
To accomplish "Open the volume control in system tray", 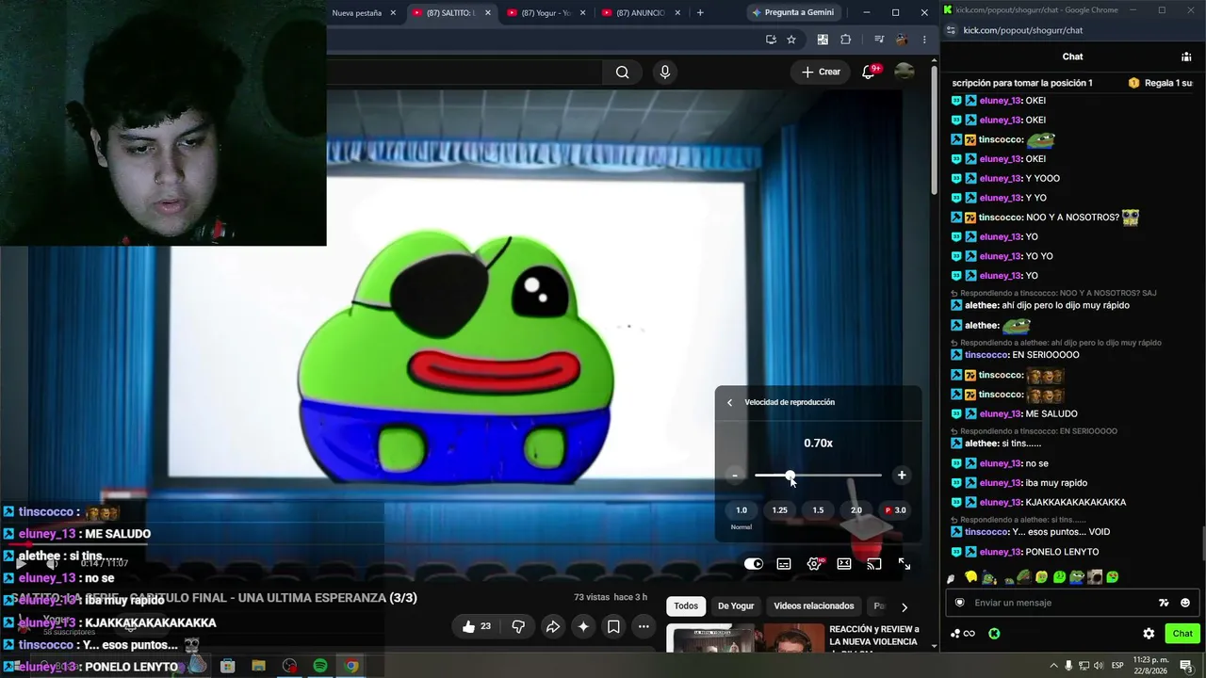I will pos(1099,666).
